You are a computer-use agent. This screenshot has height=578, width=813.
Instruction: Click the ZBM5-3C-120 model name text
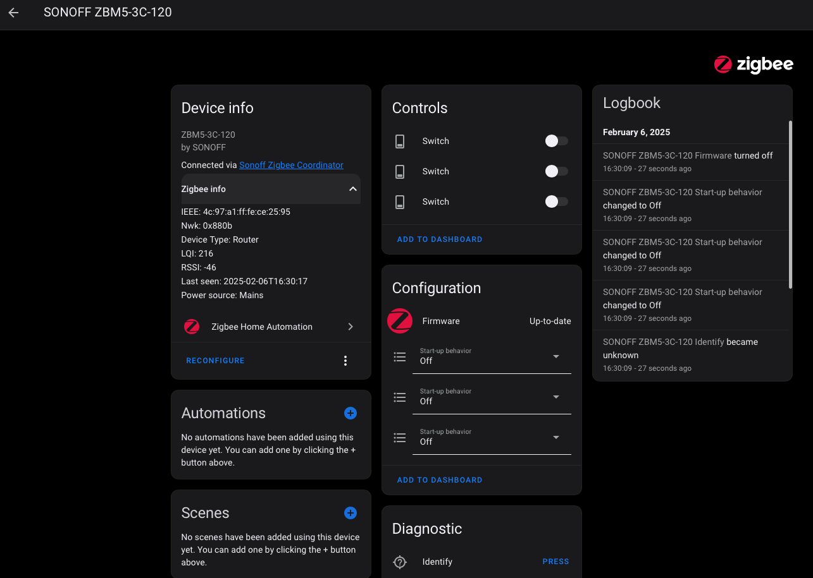[x=208, y=135]
